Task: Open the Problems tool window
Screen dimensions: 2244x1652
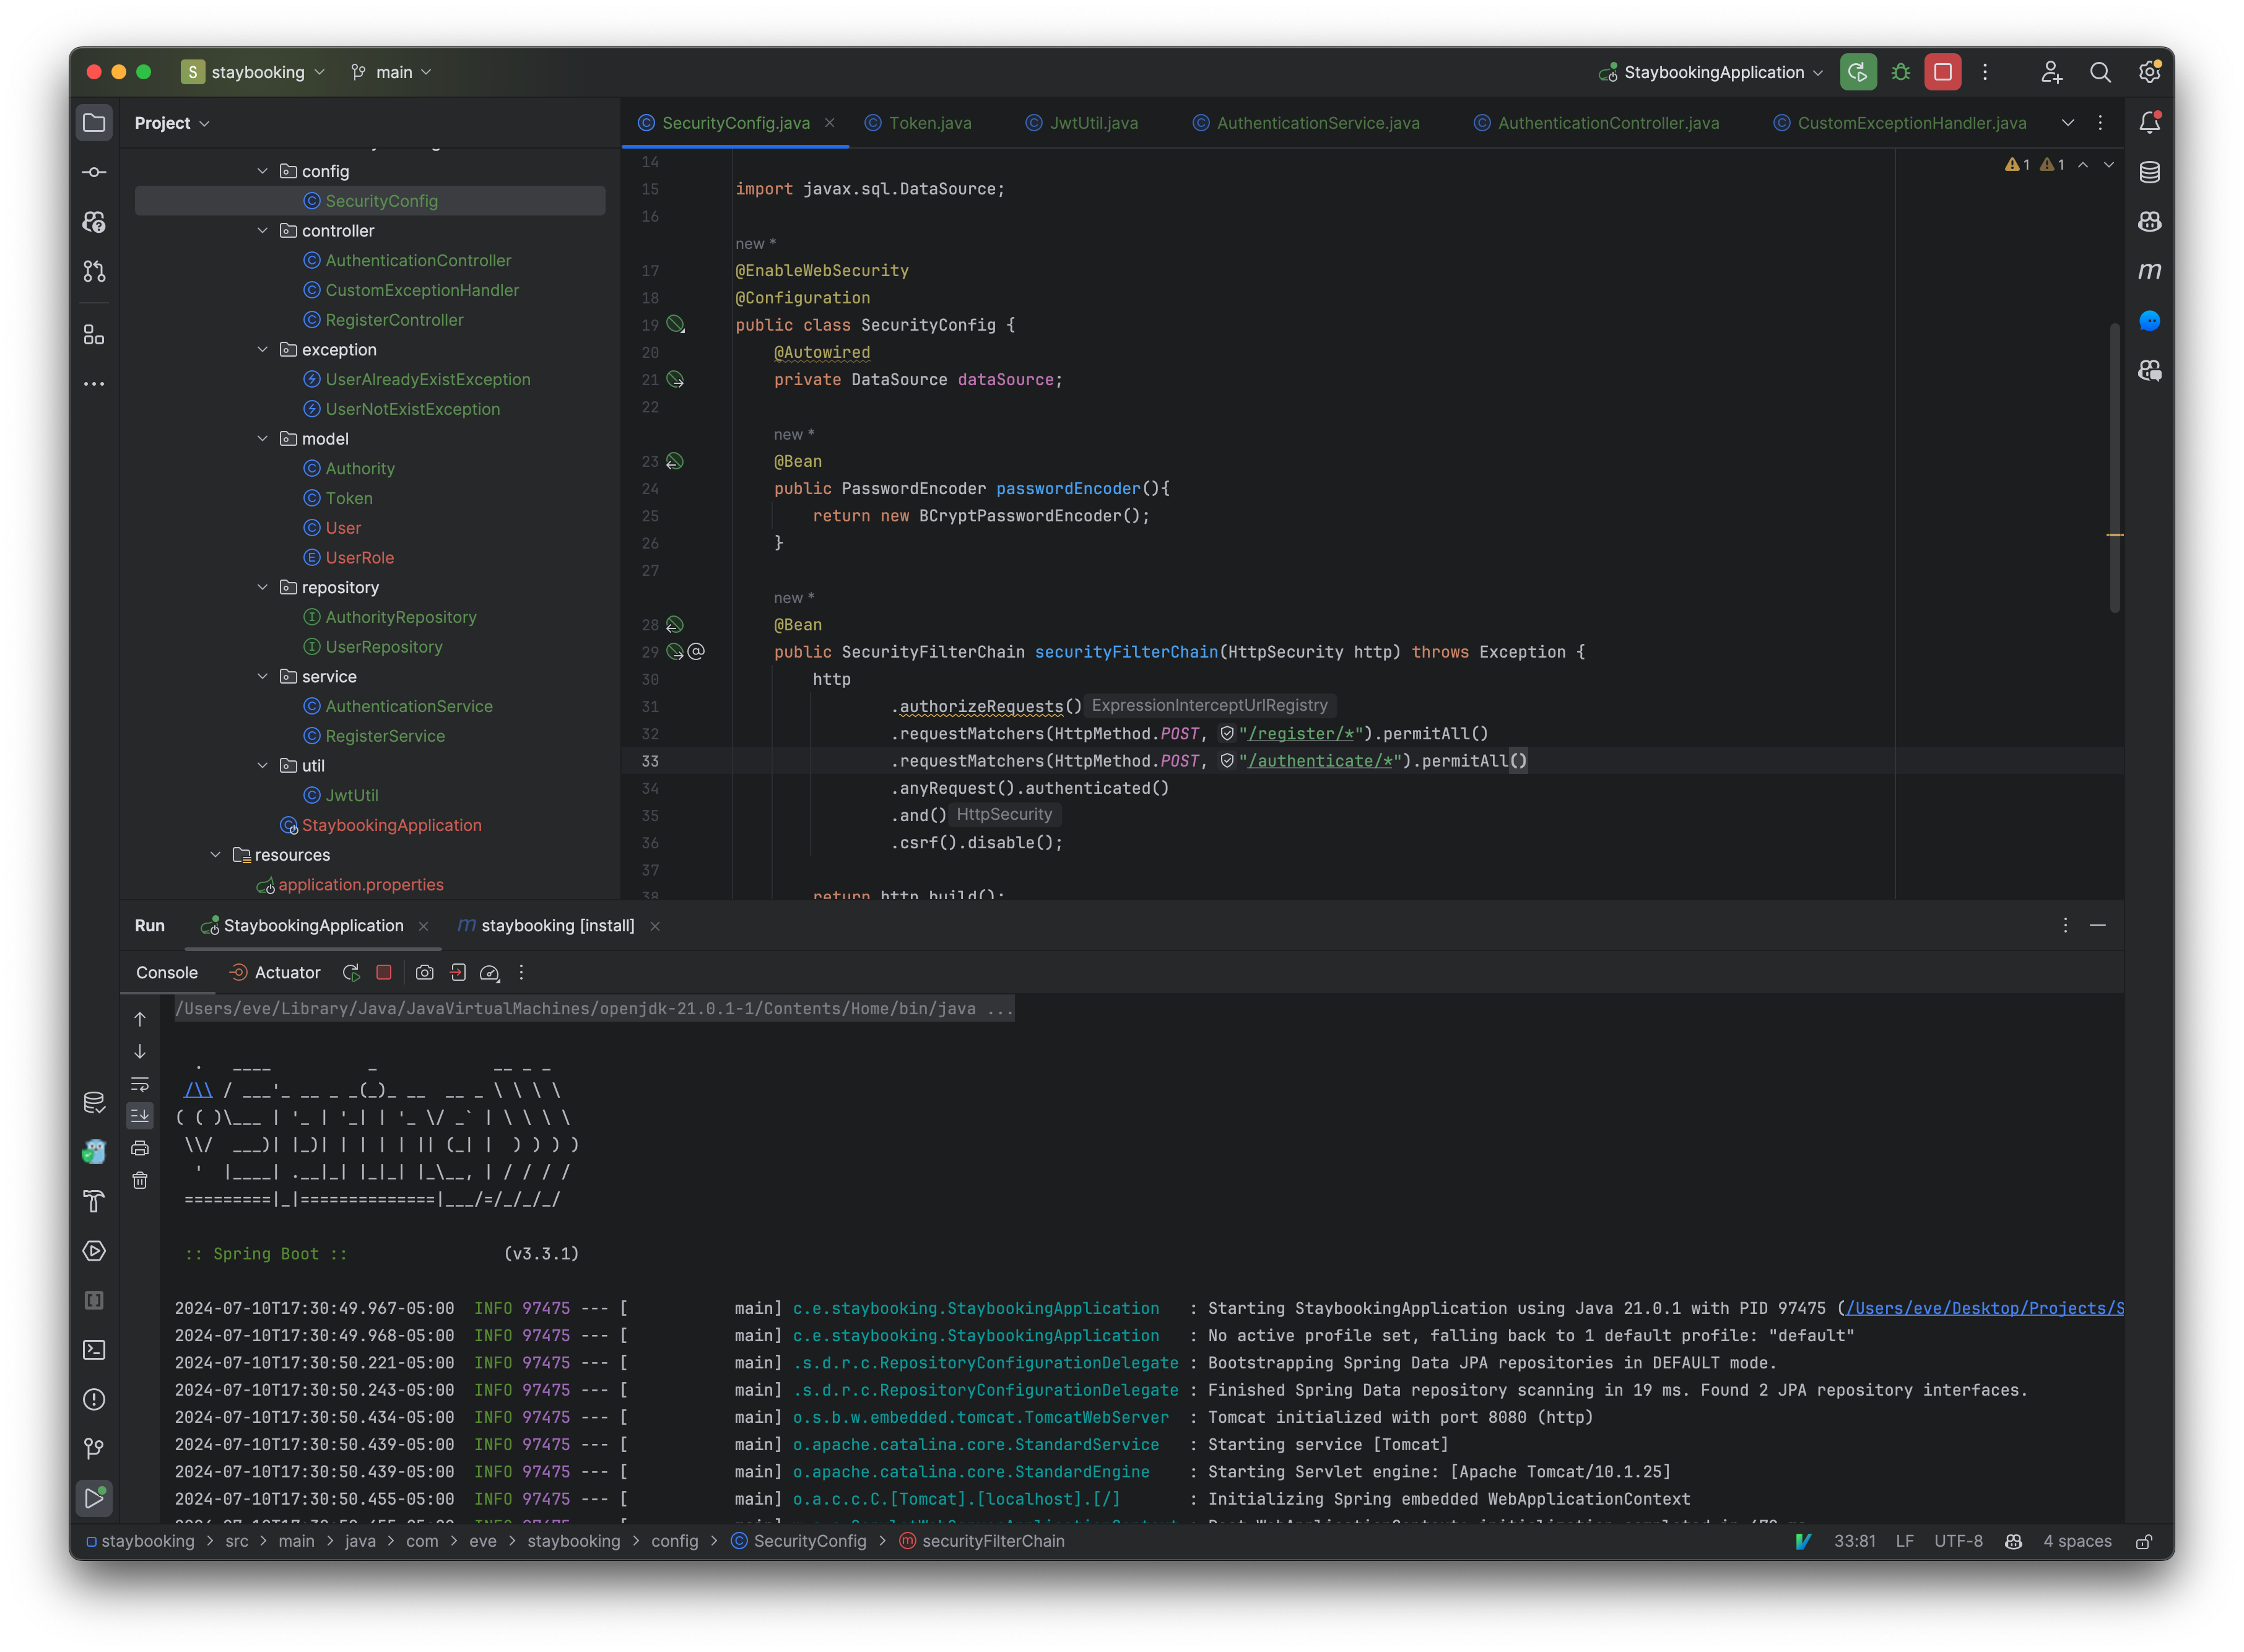Action: tap(94, 1400)
